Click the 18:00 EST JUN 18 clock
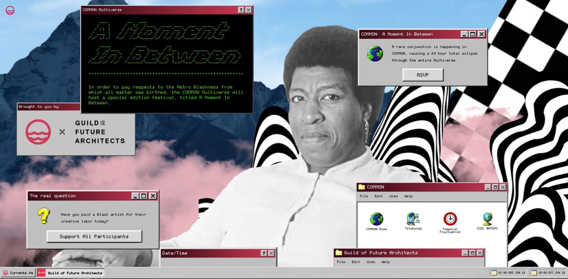The image size is (568, 279). (548, 272)
